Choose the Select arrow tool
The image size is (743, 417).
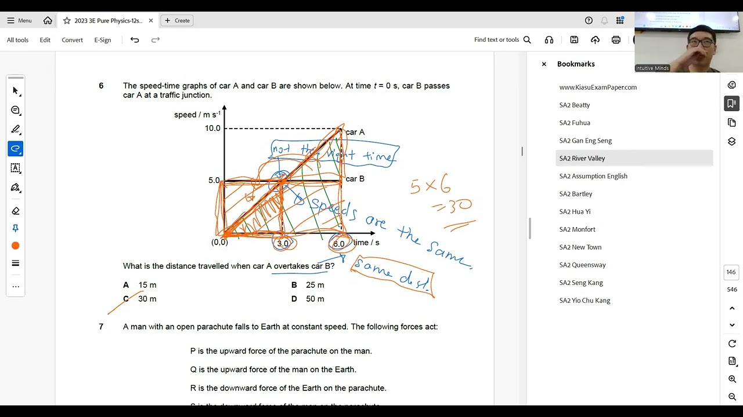tap(16, 91)
